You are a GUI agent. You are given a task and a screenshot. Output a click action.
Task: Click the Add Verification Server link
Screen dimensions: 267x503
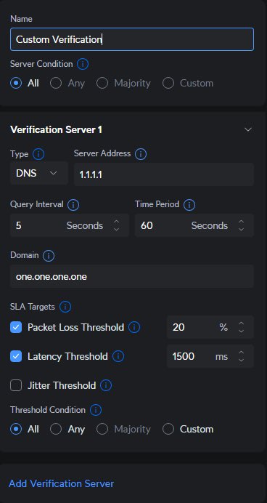pos(61,483)
